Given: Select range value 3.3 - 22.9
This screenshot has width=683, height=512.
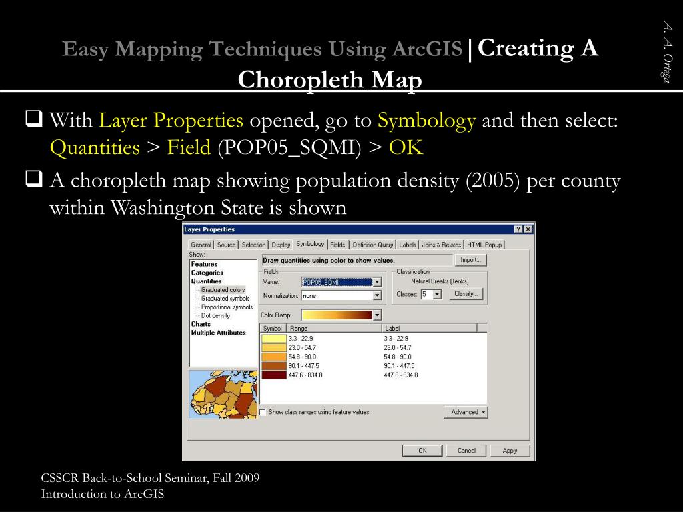Looking at the screenshot, I should pyautogui.click(x=301, y=338).
